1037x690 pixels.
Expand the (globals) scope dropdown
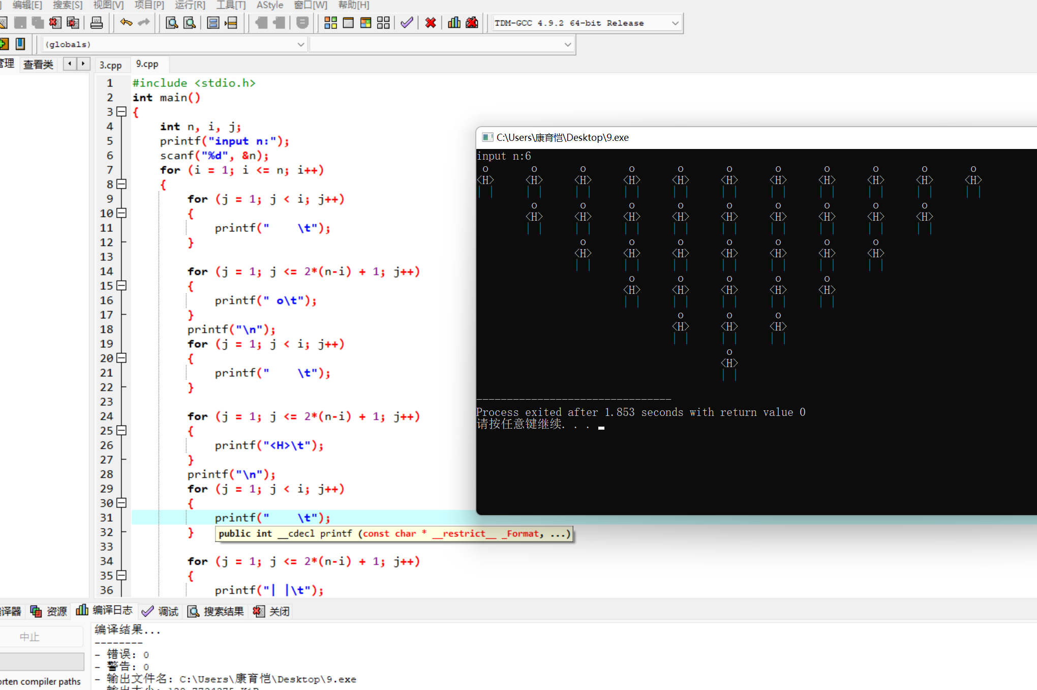tap(300, 45)
